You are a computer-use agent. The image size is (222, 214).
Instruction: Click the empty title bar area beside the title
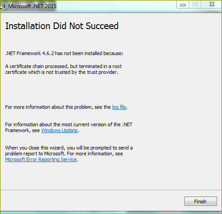click(116, 6)
